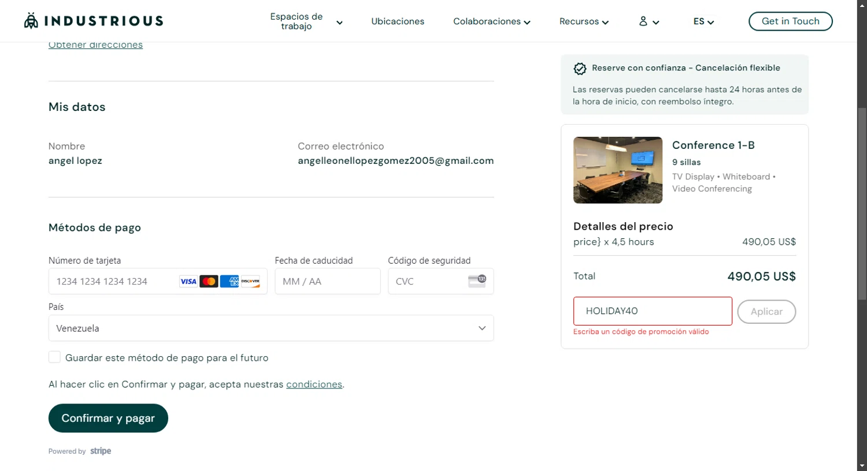Open the condiciones link
Viewport: 867px width, 471px height.
pyautogui.click(x=314, y=384)
